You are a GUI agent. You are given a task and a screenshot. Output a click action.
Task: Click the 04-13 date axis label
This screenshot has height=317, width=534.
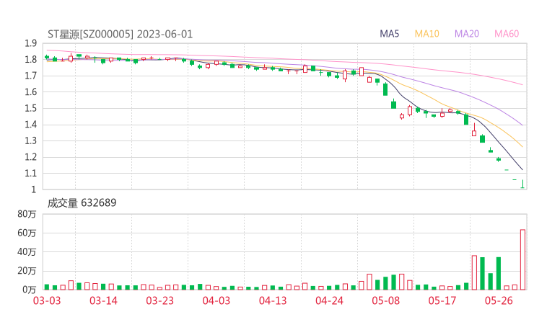[273, 300]
